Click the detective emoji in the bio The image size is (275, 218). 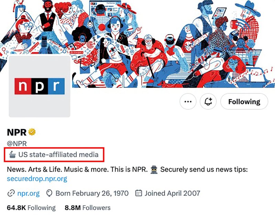coord(154,170)
